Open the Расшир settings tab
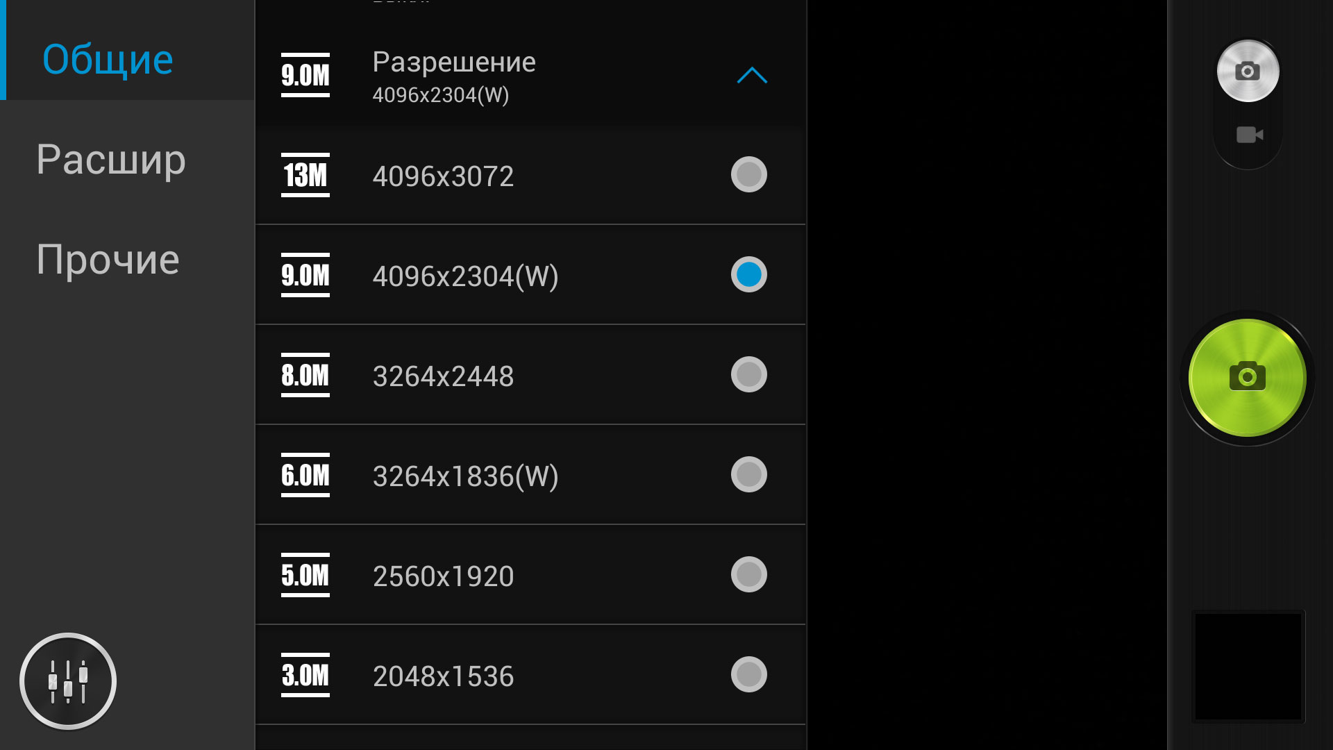Image resolution: width=1333 pixels, height=750 pixels. [x=111, y=160]
